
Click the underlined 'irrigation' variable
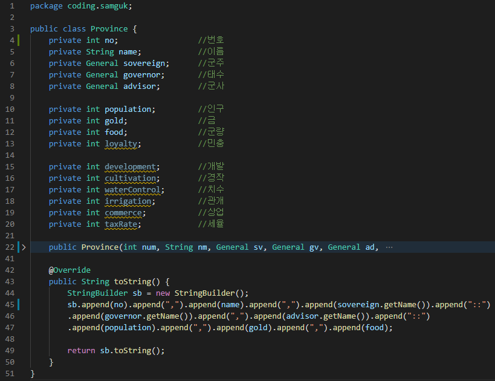128,201
